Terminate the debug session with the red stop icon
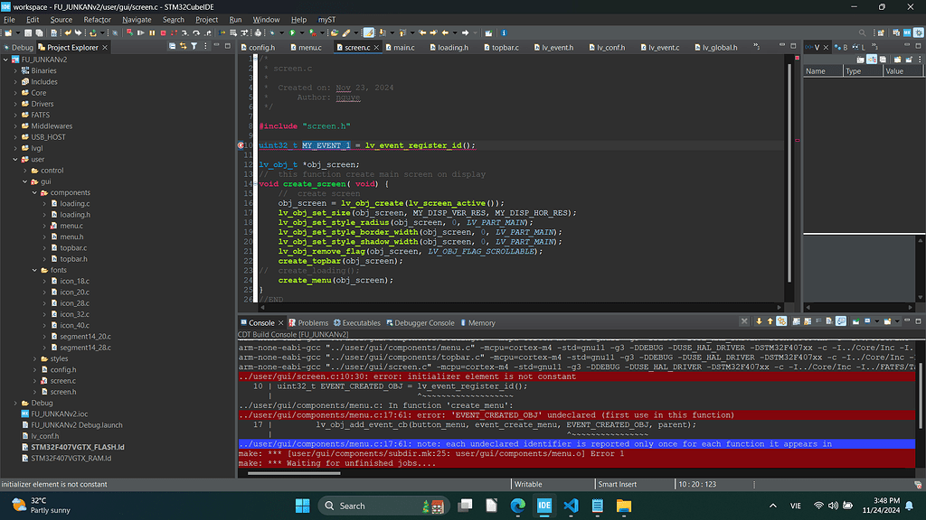 [x=164, y=32]
